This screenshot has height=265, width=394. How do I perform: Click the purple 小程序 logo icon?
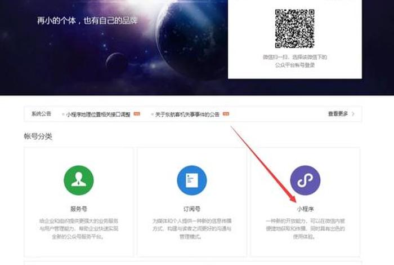click(x=305, y=180)
